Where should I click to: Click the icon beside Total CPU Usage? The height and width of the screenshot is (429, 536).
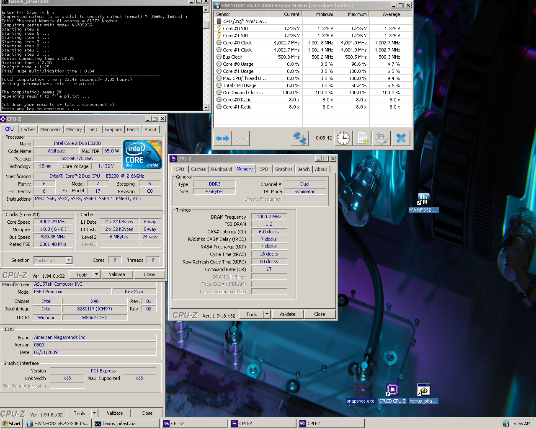[219, 85]
